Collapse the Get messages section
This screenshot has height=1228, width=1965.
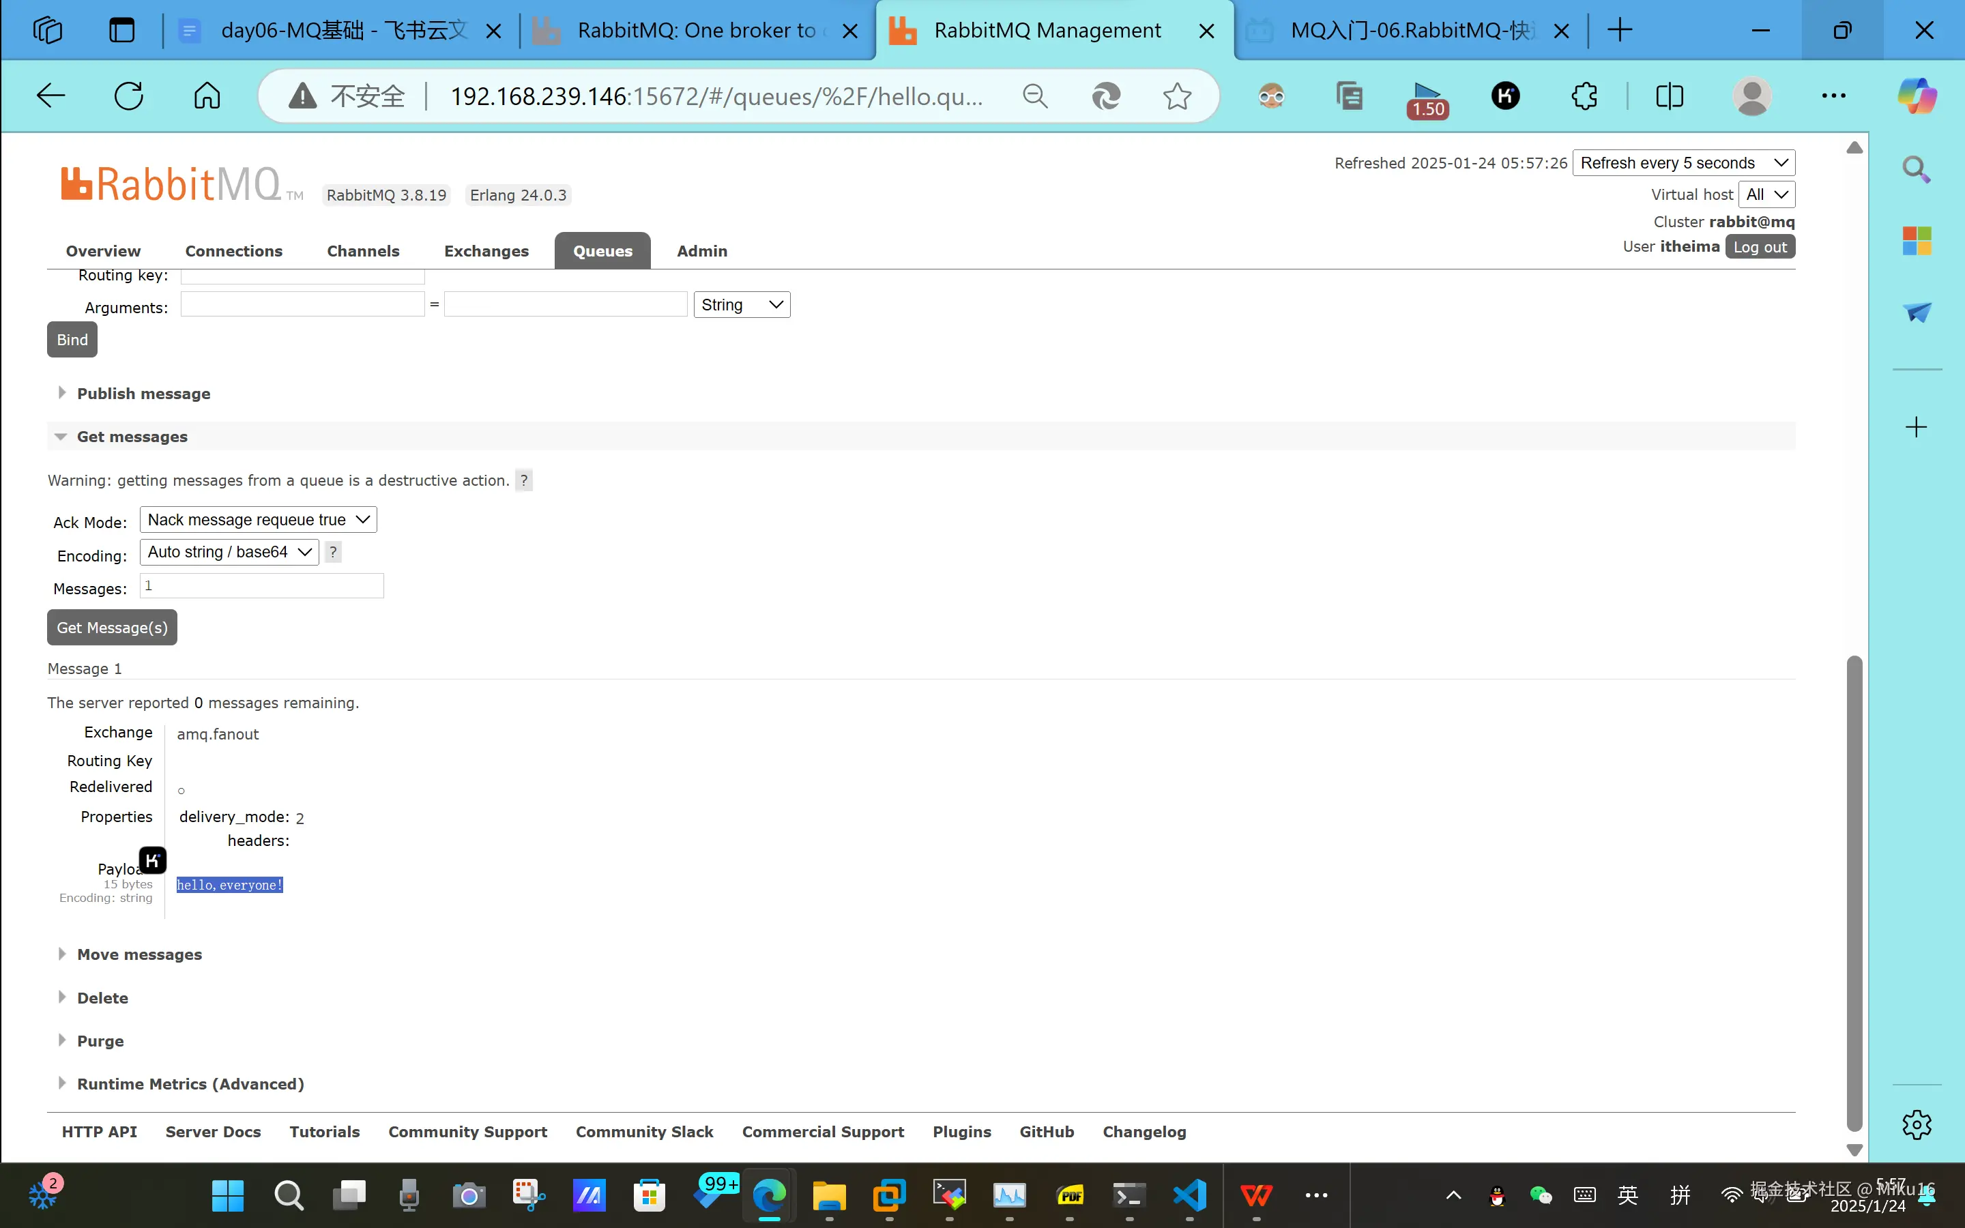(x=132, y=437)
